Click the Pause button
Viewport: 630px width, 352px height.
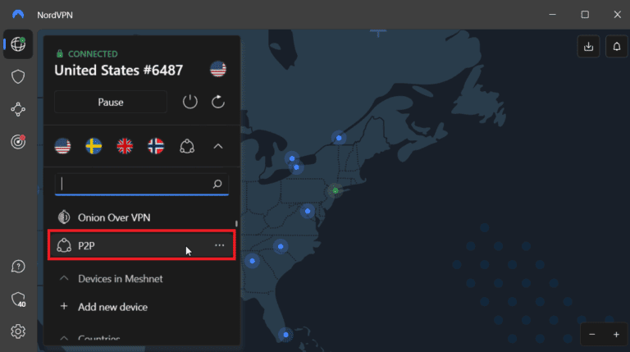point(111,103)
